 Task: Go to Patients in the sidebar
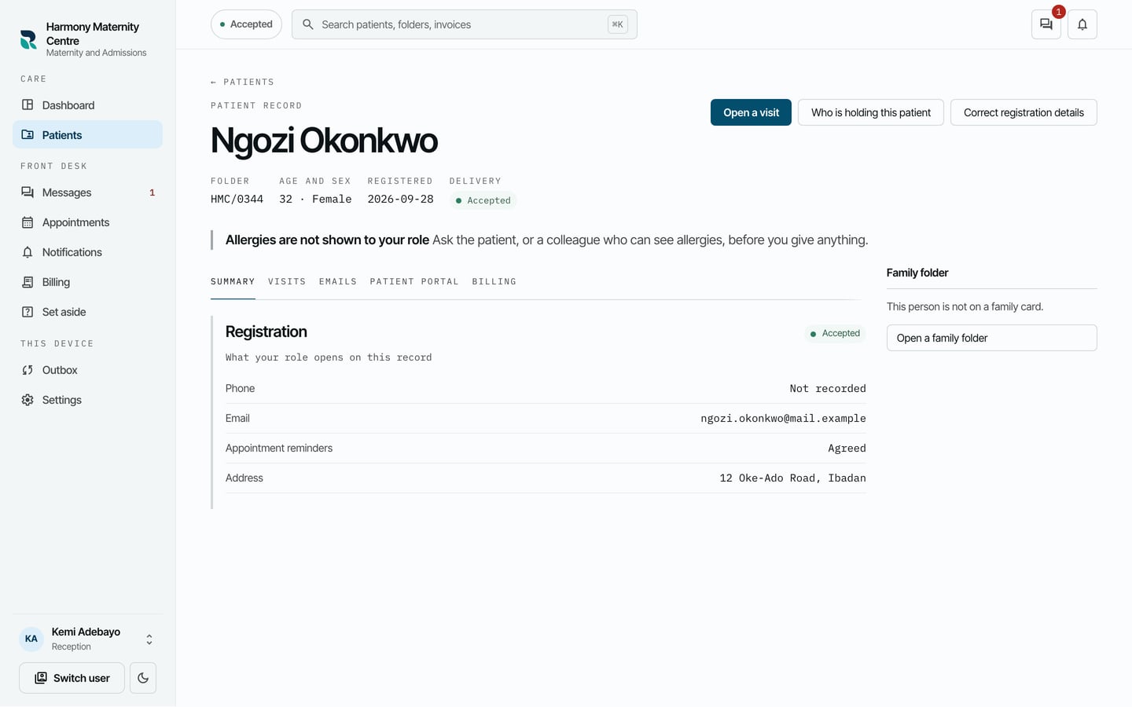87,135
